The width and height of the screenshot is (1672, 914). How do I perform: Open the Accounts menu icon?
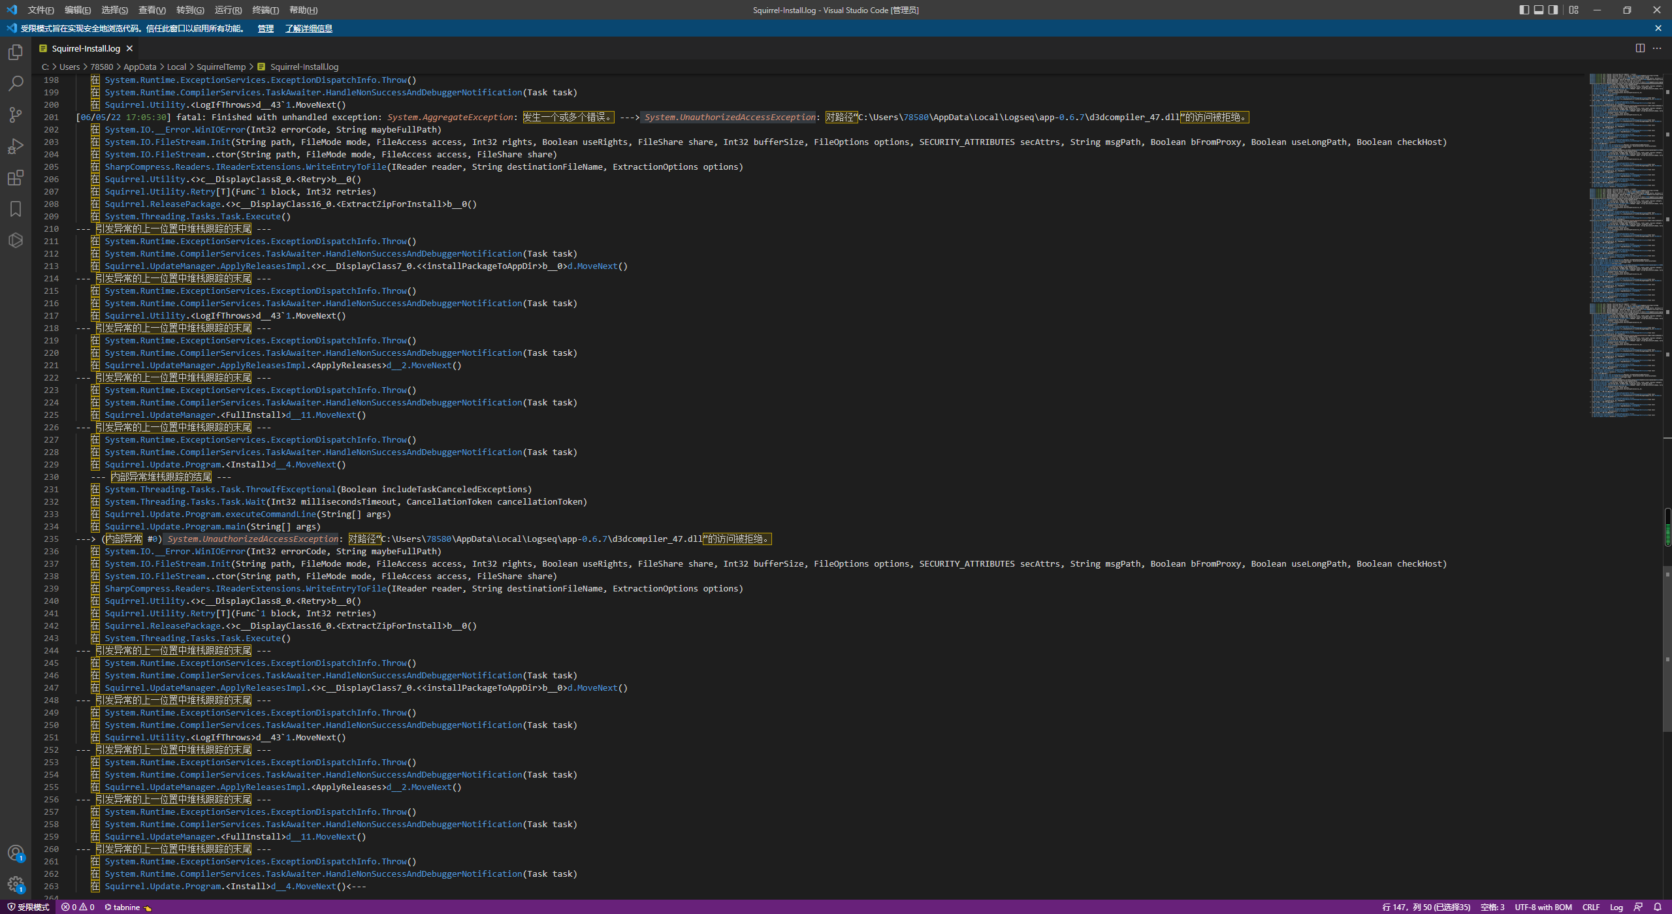click(x=16, y=853)
